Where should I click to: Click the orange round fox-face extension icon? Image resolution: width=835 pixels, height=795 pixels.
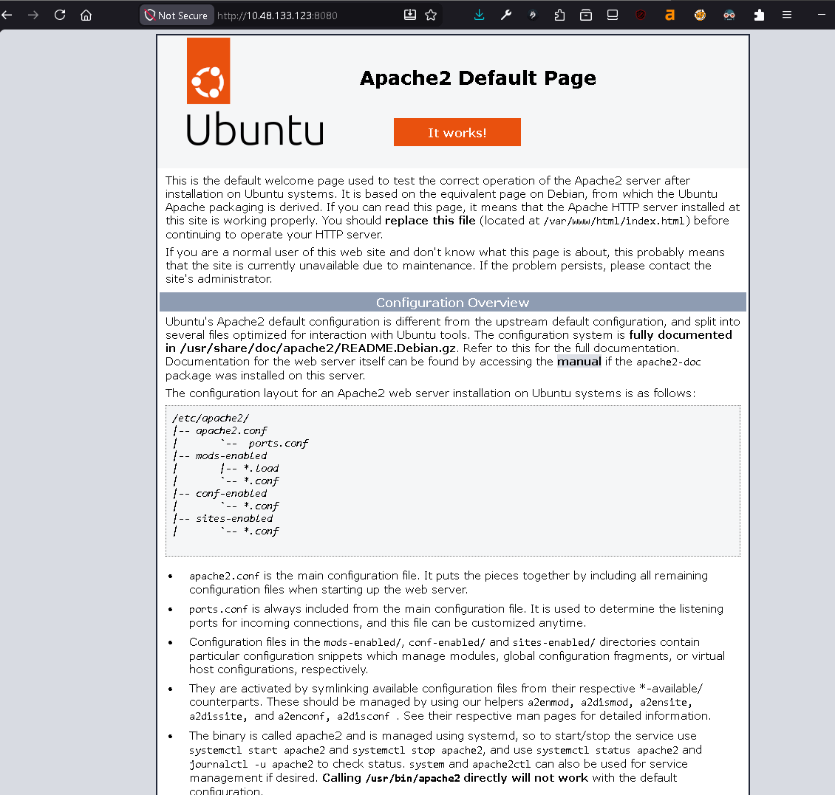pyautogui.click(x=700, y=15)
